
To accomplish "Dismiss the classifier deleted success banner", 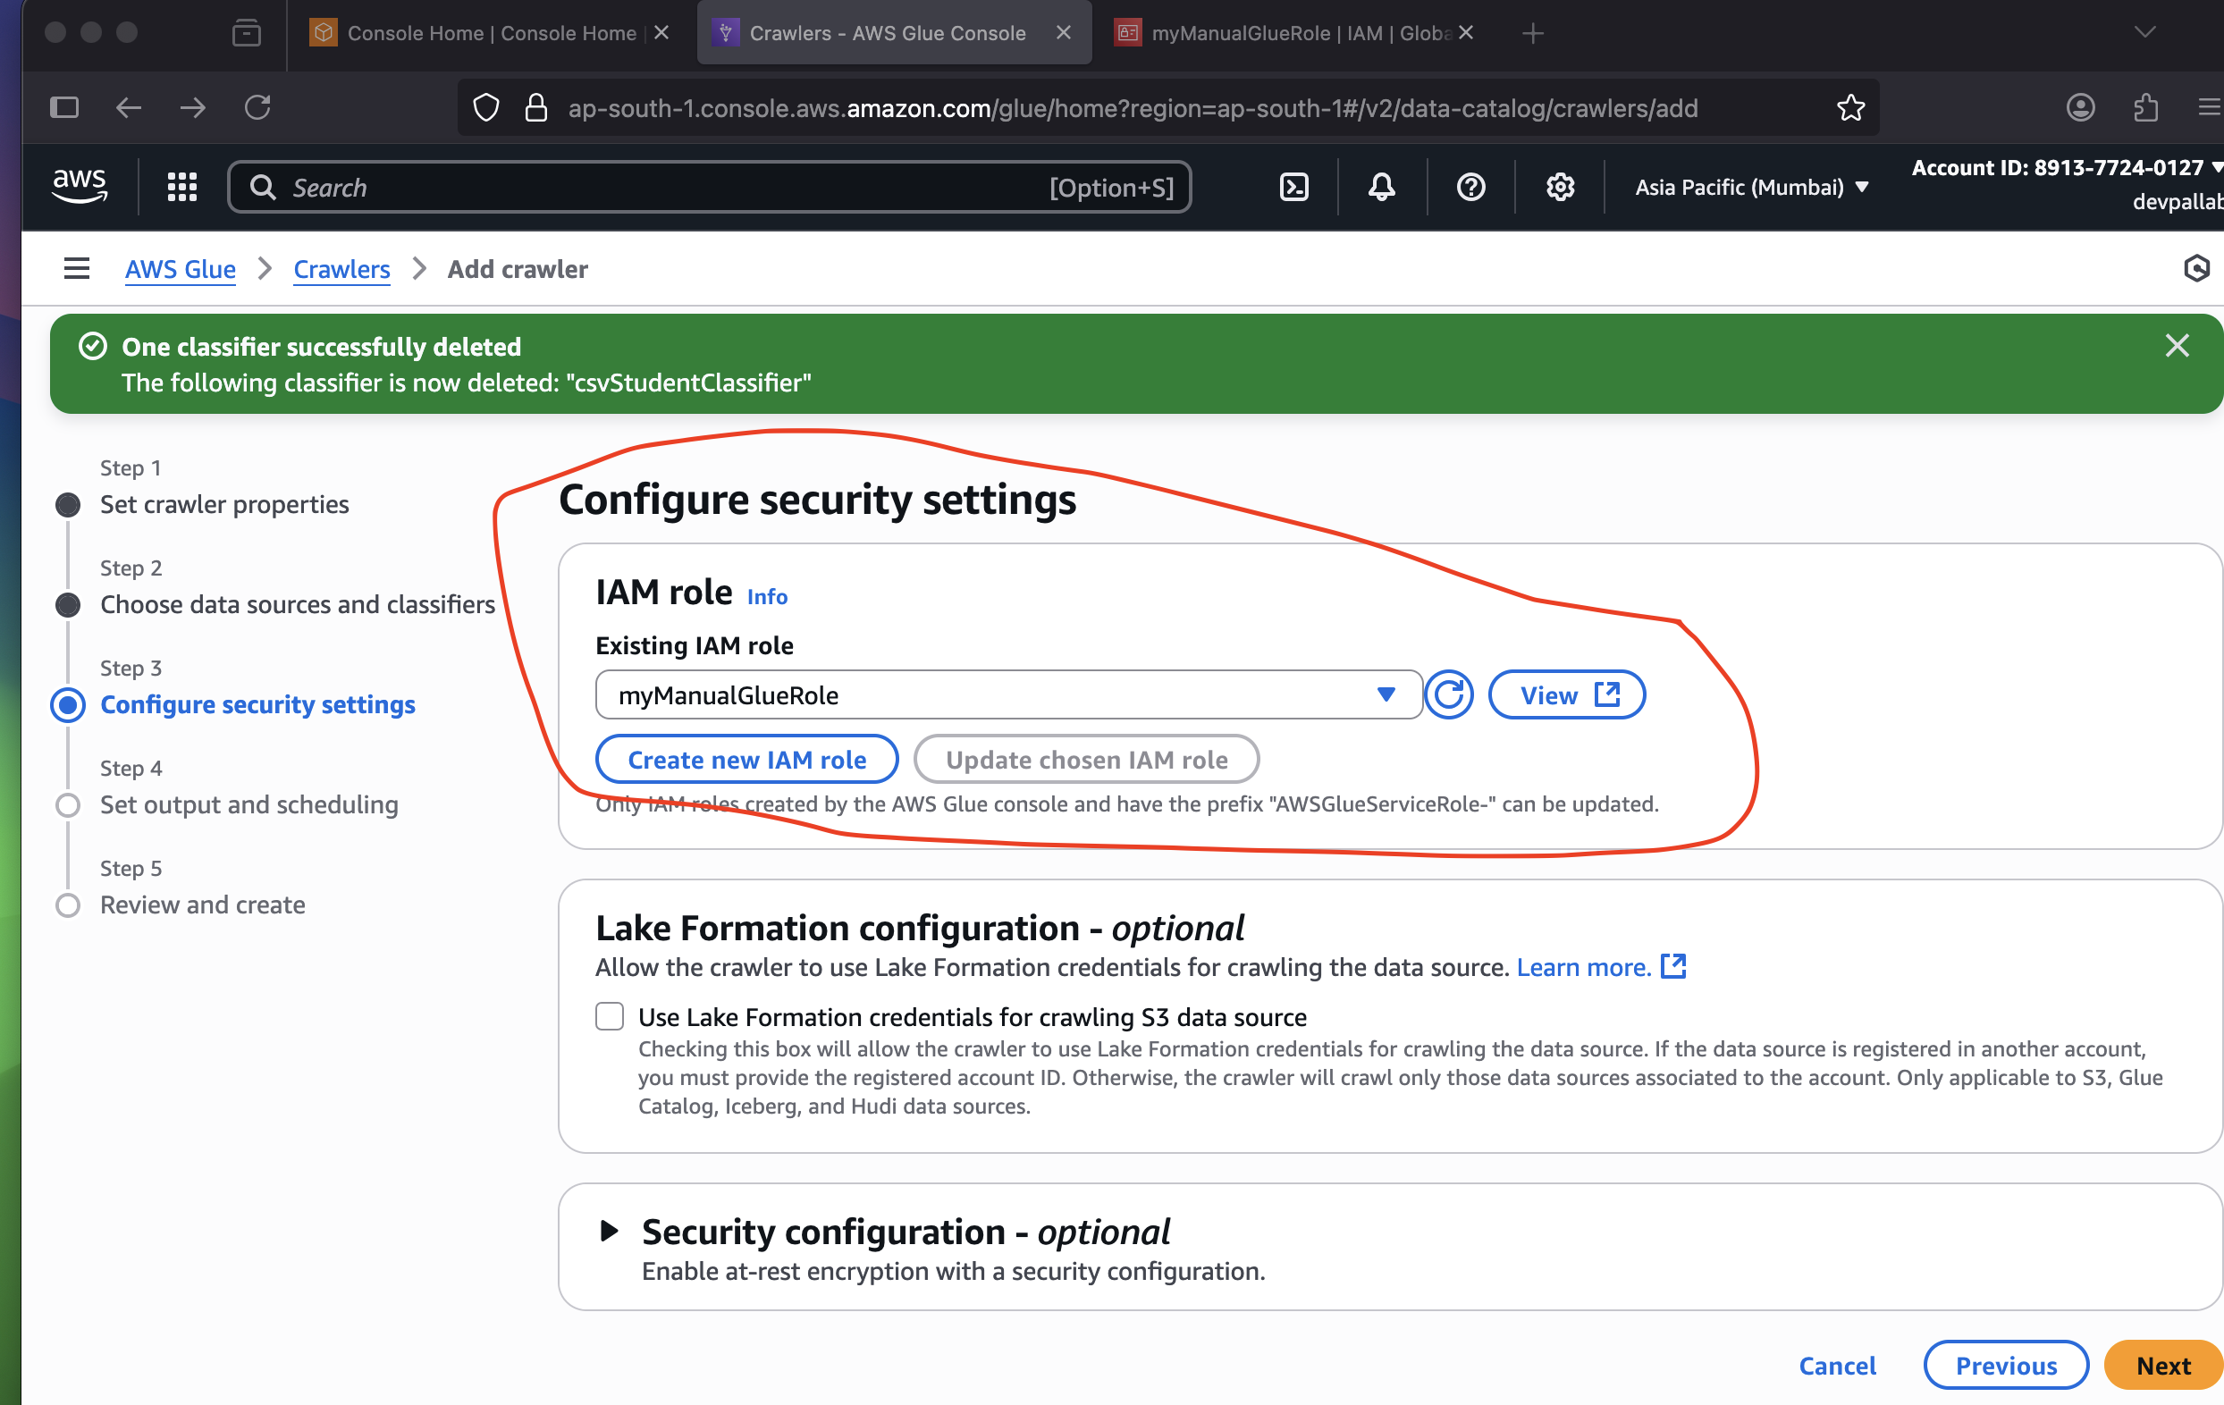I will pos(2177,346).
